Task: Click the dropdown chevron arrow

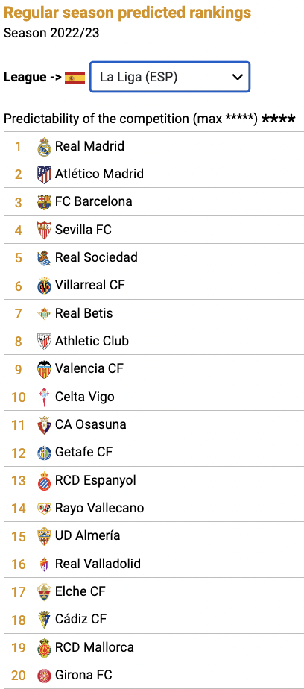Action: [x=237, y=77]
